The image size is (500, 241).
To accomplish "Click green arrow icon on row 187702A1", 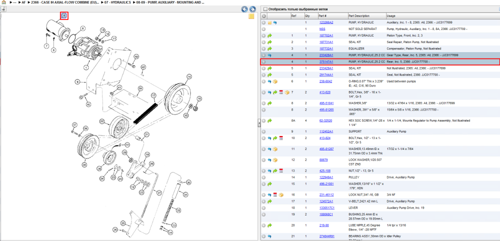I will [x=269, y=35].
